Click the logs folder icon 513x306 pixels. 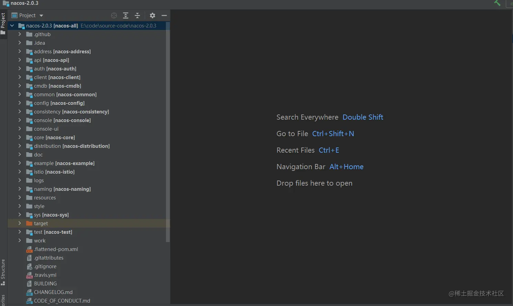point(29,181)
